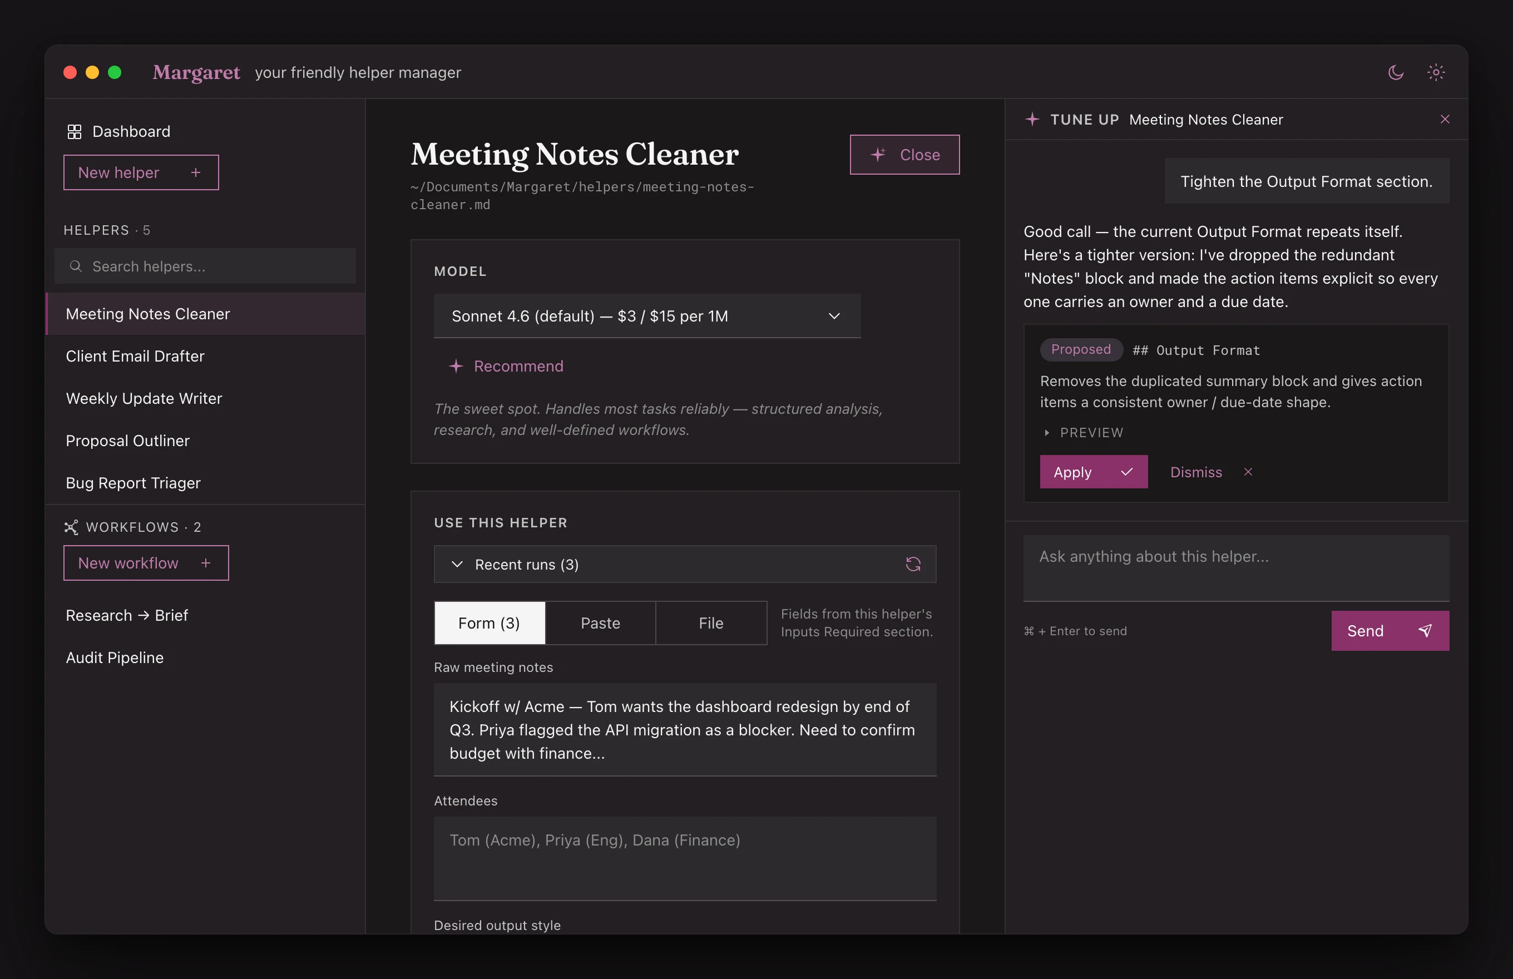The image size is (1513, 979).
Task: Click the Tune Up sparkle icon
Action: pyautogui.click(x=1032, y=120)
